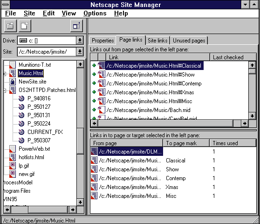Click the Last checked column header
260x224 pixels.
(233, 57)
